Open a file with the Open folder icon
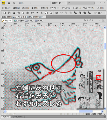The width and height of the screenshot is (107, 120). (14, 13)
